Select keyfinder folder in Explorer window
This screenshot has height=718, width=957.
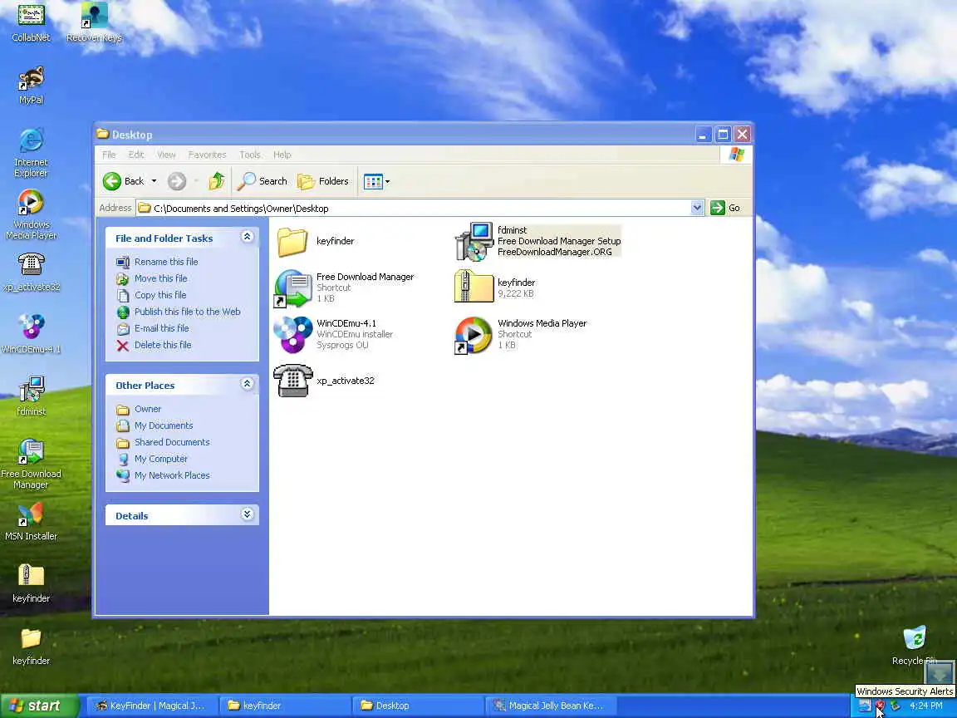coord(316,241)
